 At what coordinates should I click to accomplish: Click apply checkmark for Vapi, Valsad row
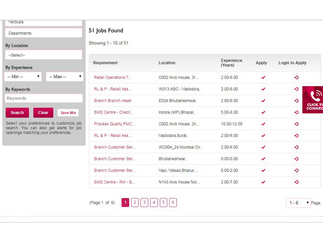263,170
